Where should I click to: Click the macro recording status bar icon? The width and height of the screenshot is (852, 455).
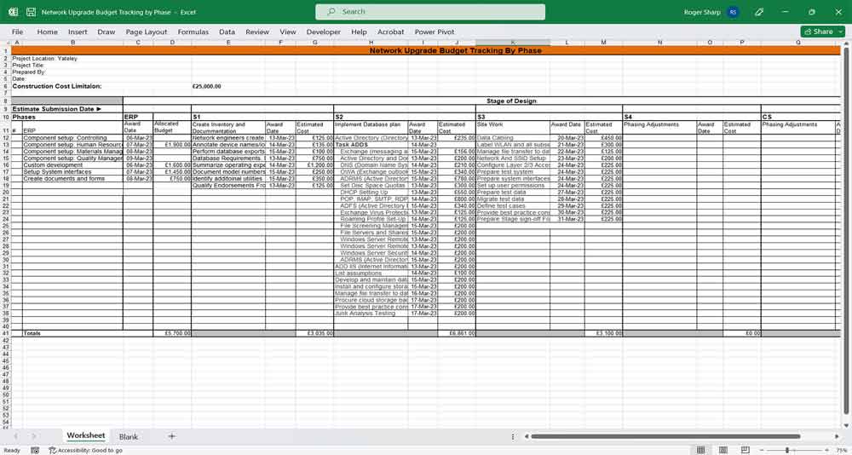pyautogui.click(x=35, y=450)
